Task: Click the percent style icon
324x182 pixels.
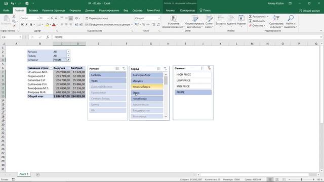Action: 144,25
